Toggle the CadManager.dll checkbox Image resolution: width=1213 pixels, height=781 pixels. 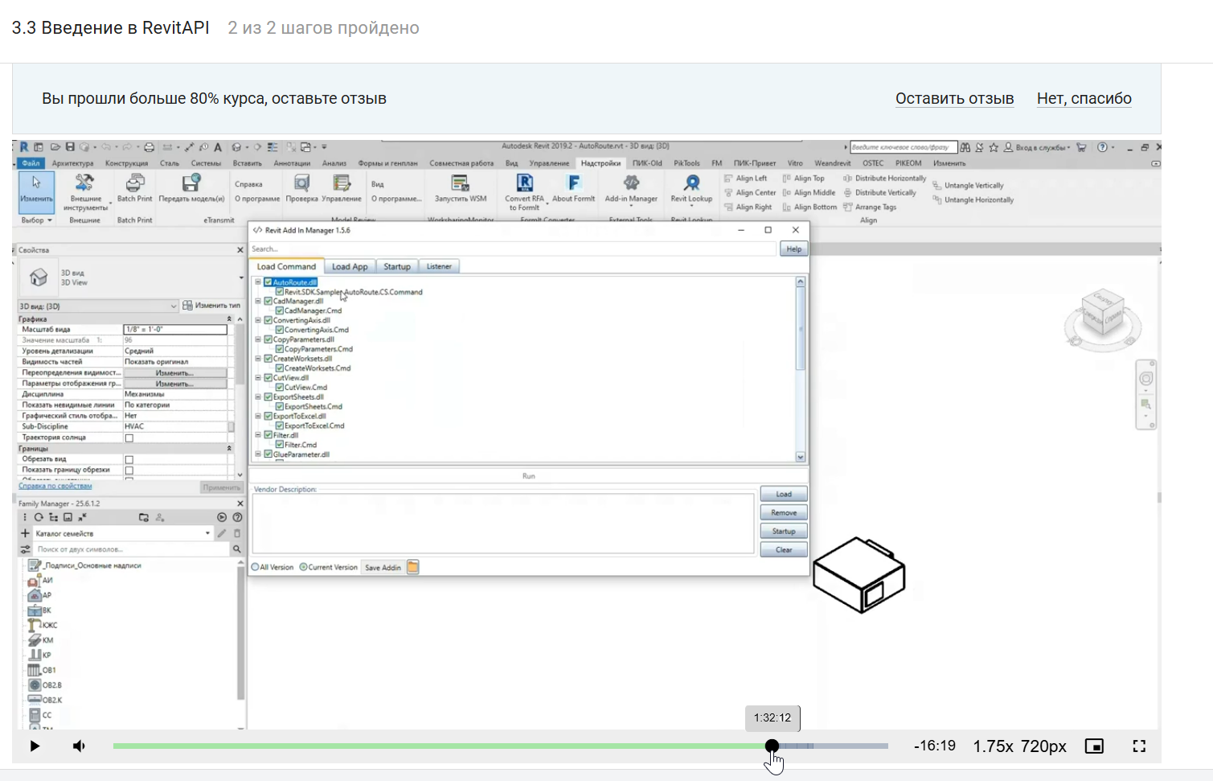[268, 302]
